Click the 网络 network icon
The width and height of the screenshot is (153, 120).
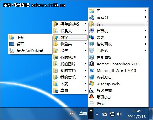tap(92, 37)
